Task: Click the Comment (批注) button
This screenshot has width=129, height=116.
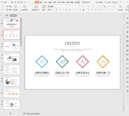Action: (114, 2)
